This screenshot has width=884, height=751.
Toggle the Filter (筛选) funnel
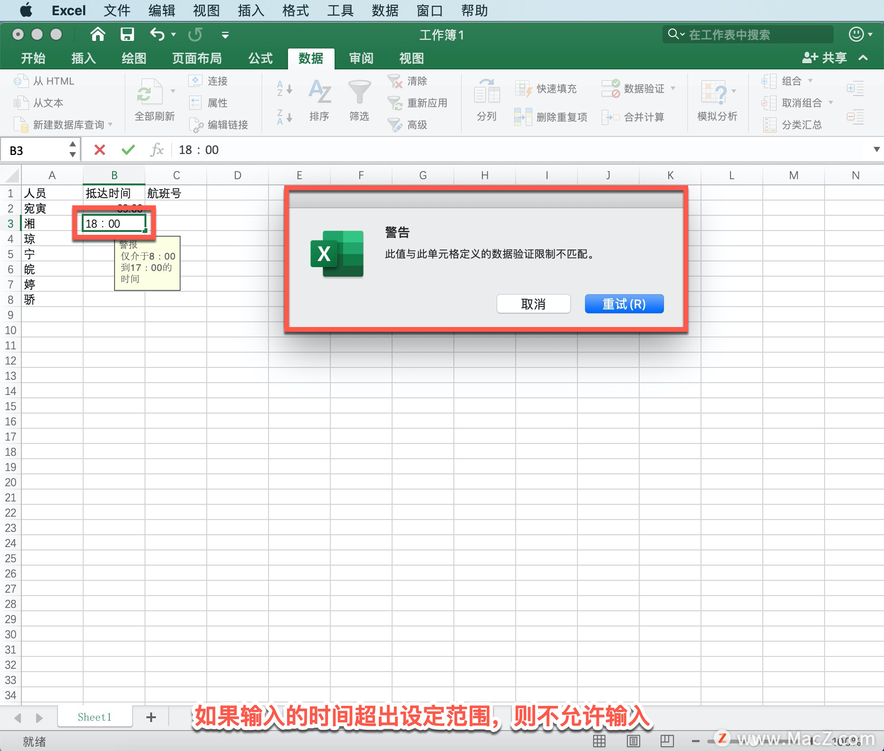[x=359, y=100]
